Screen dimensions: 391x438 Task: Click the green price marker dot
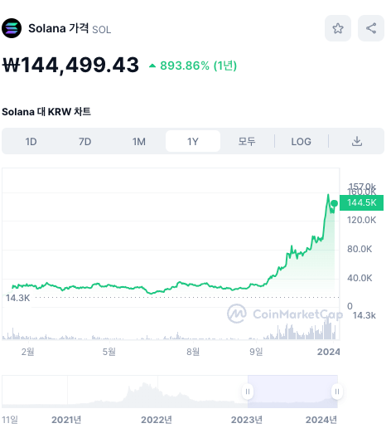click(335, 203)
